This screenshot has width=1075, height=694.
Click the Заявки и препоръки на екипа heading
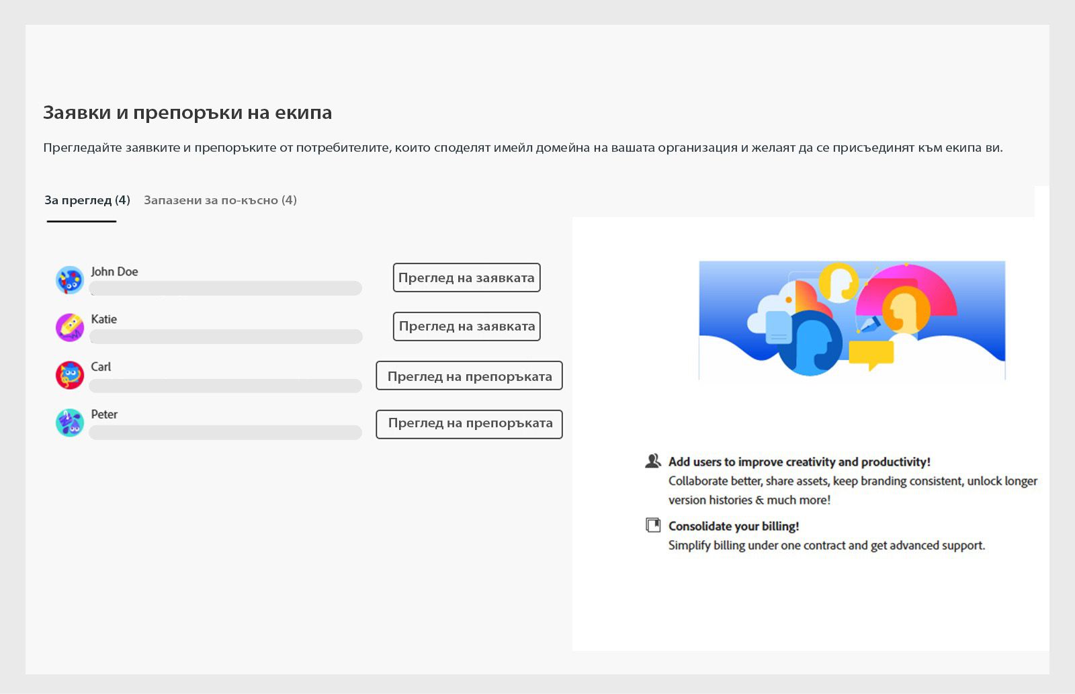pyautogui.click(x=187, y=112)
